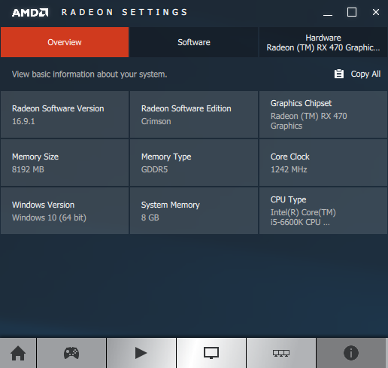Open the Hardware Radeon RX 470 tab
Screen dimensions: 388x368
pyautogui.click(x=323, y=42)
